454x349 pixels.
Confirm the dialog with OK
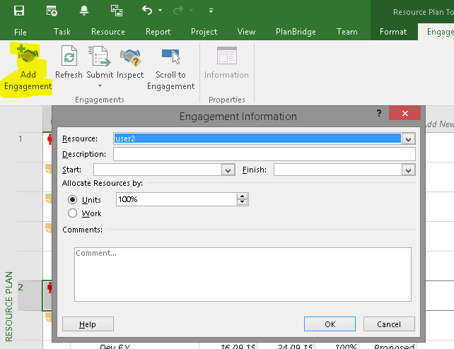tap(330, 324)
